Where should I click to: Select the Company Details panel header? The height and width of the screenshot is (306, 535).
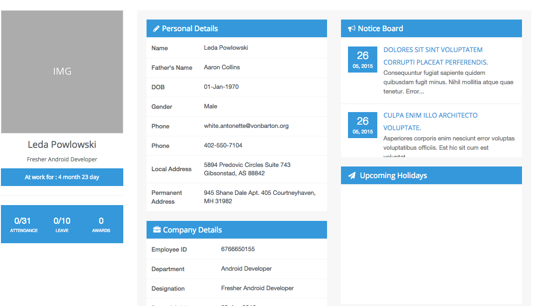tap(236, 230)
